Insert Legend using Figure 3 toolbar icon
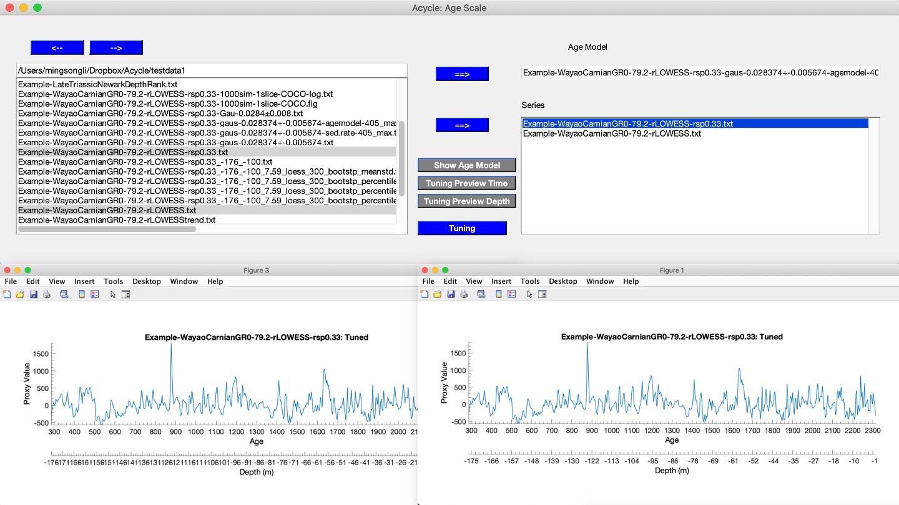 tap(95, 294)
